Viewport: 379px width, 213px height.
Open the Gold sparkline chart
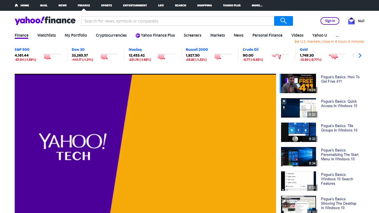[337, 56]
